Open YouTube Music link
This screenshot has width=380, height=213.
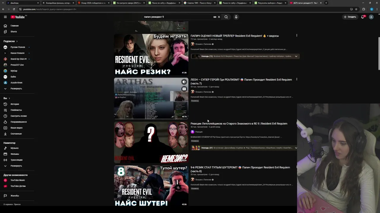[x=17, y=180]
